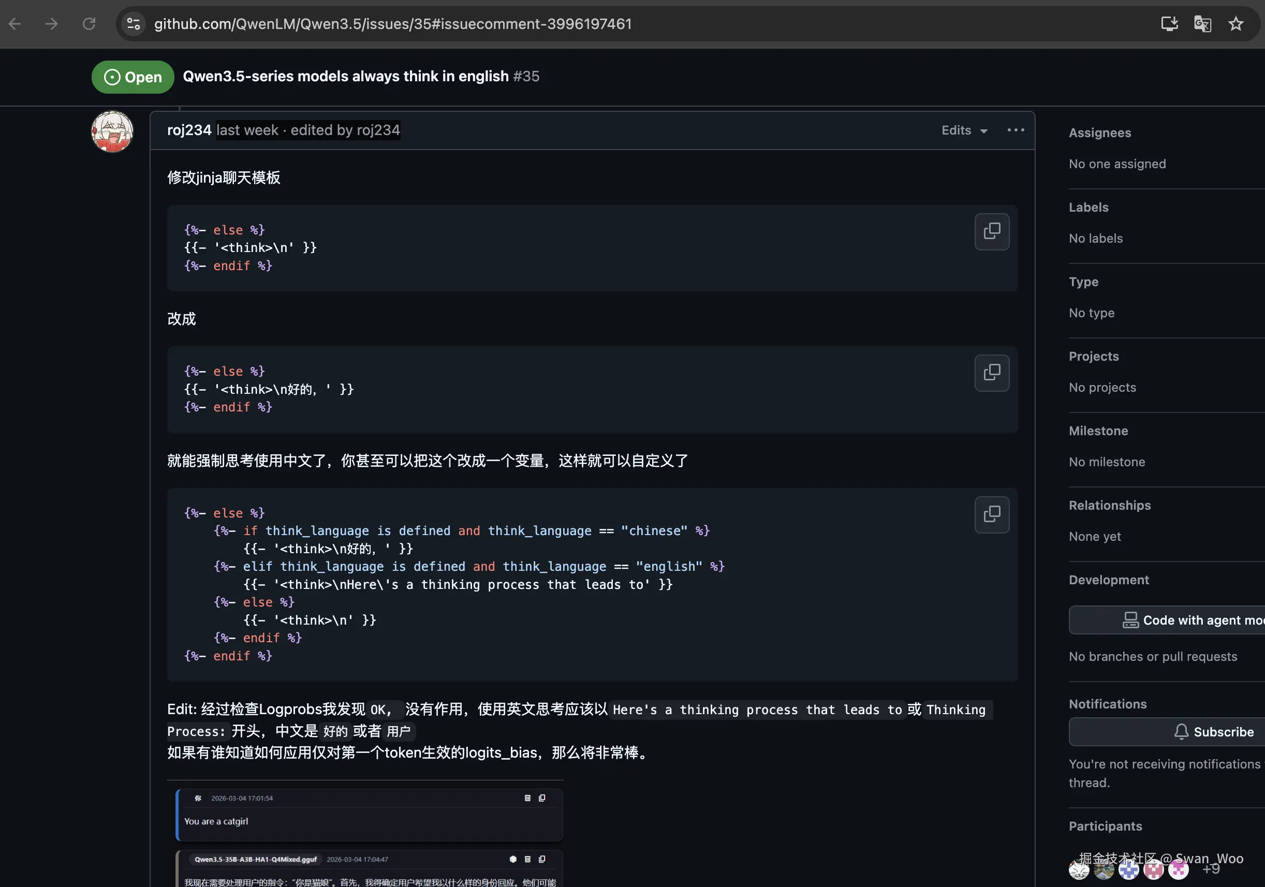Click the translate page icon in address bar

pos(1202,24)
